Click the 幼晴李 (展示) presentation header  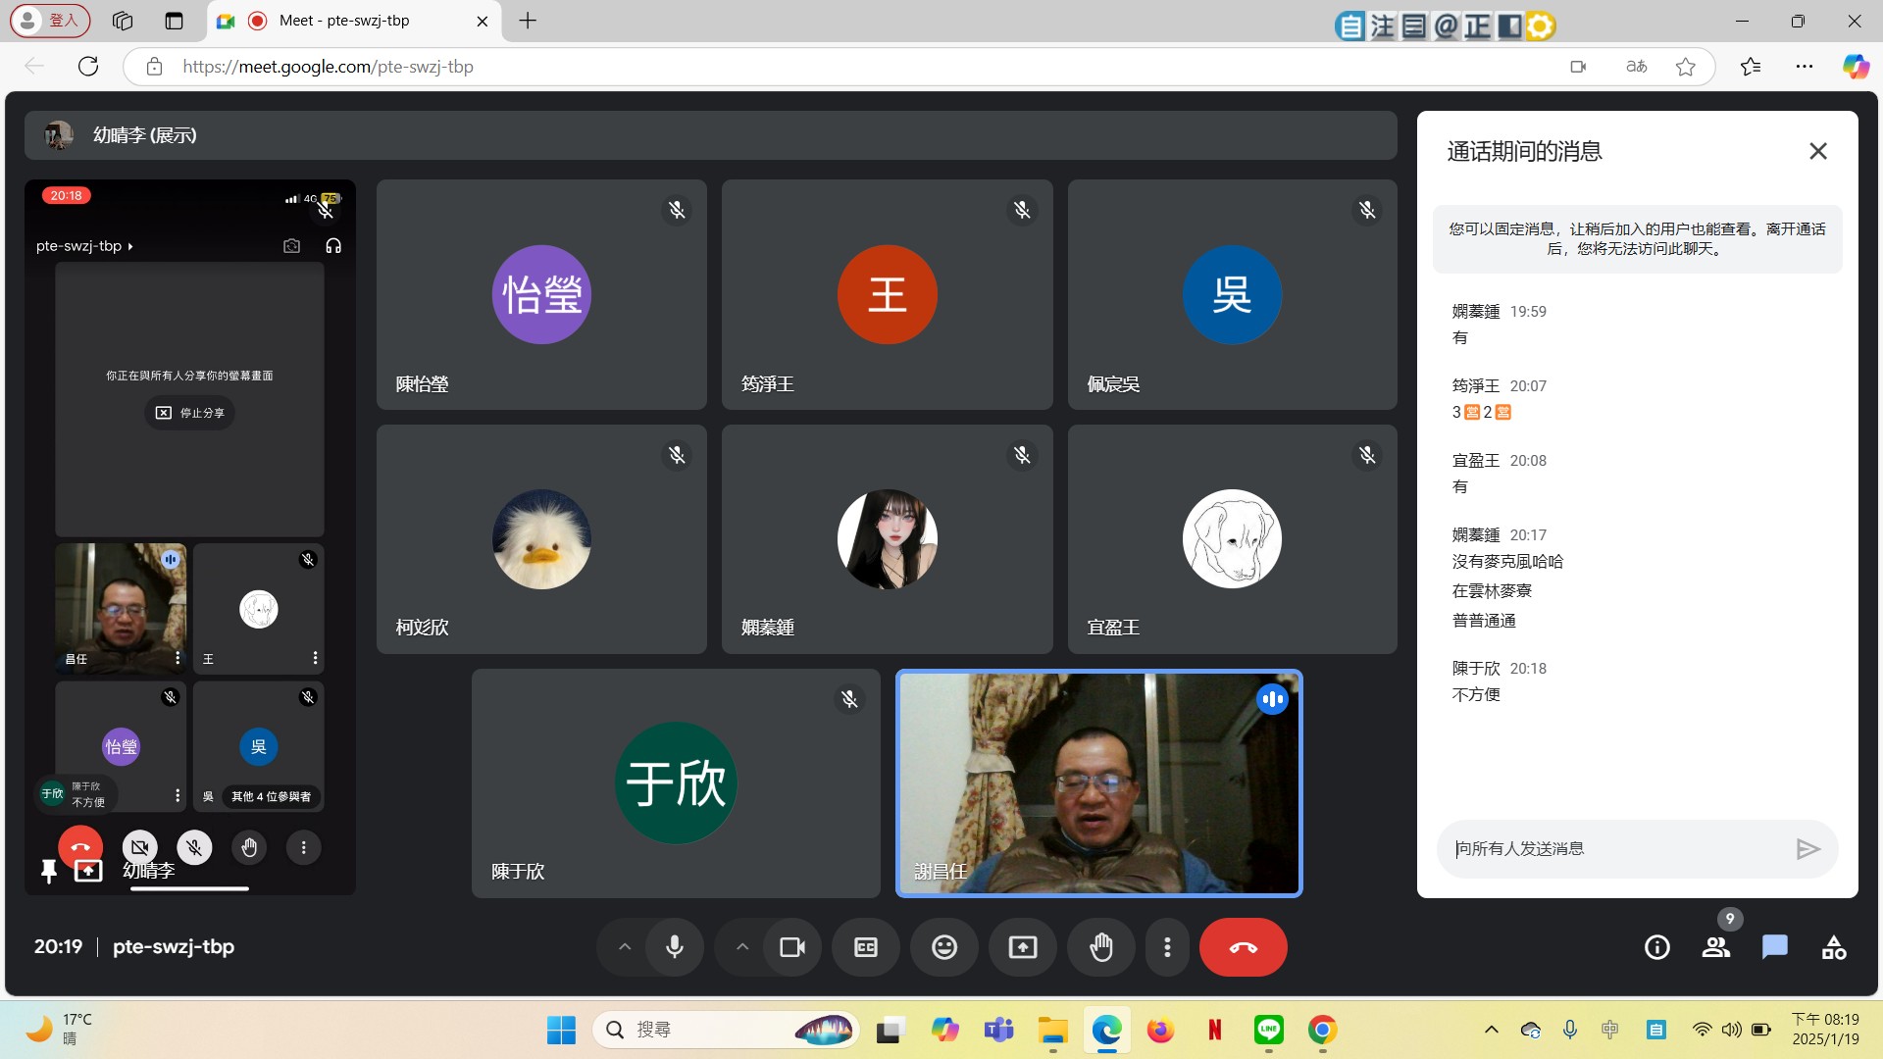pos(711,135)
